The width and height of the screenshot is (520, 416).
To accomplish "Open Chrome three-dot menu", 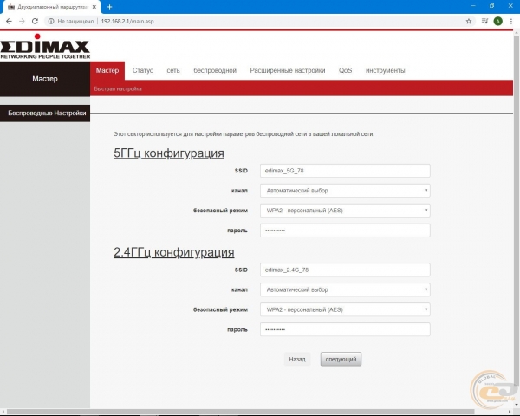I will pos(511,21).
